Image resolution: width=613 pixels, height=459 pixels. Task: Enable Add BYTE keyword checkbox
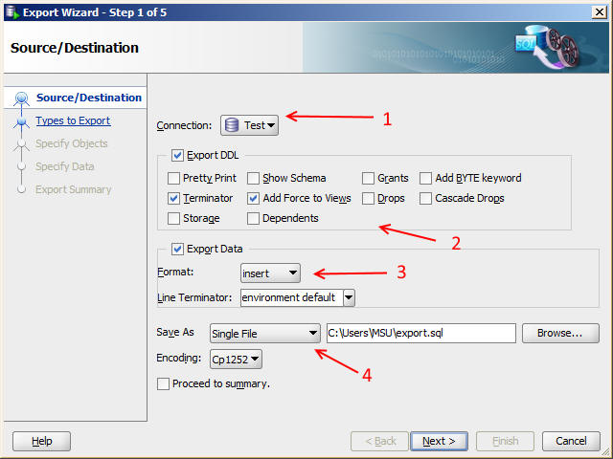tap(425, 179)
